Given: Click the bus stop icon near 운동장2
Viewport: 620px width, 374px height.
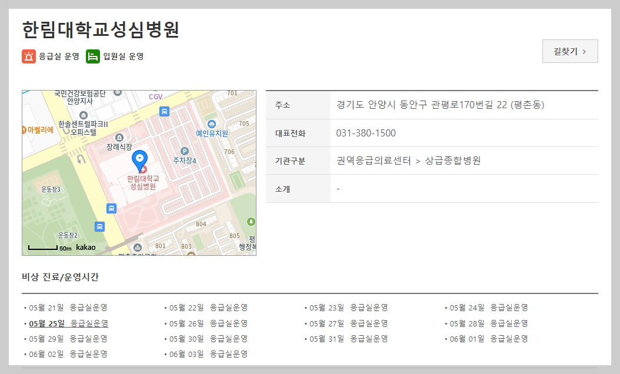Looking at the screenshot, I should coord(99,227).
